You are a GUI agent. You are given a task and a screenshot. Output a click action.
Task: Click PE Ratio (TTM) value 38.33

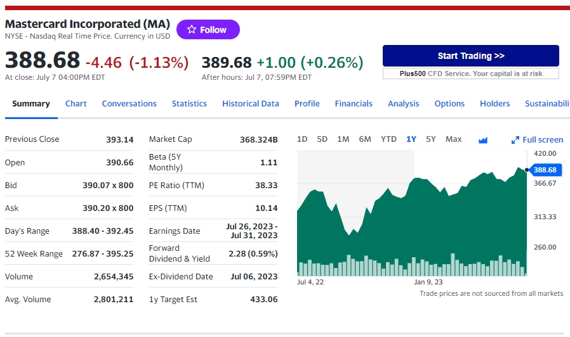(x=266, y=186)
